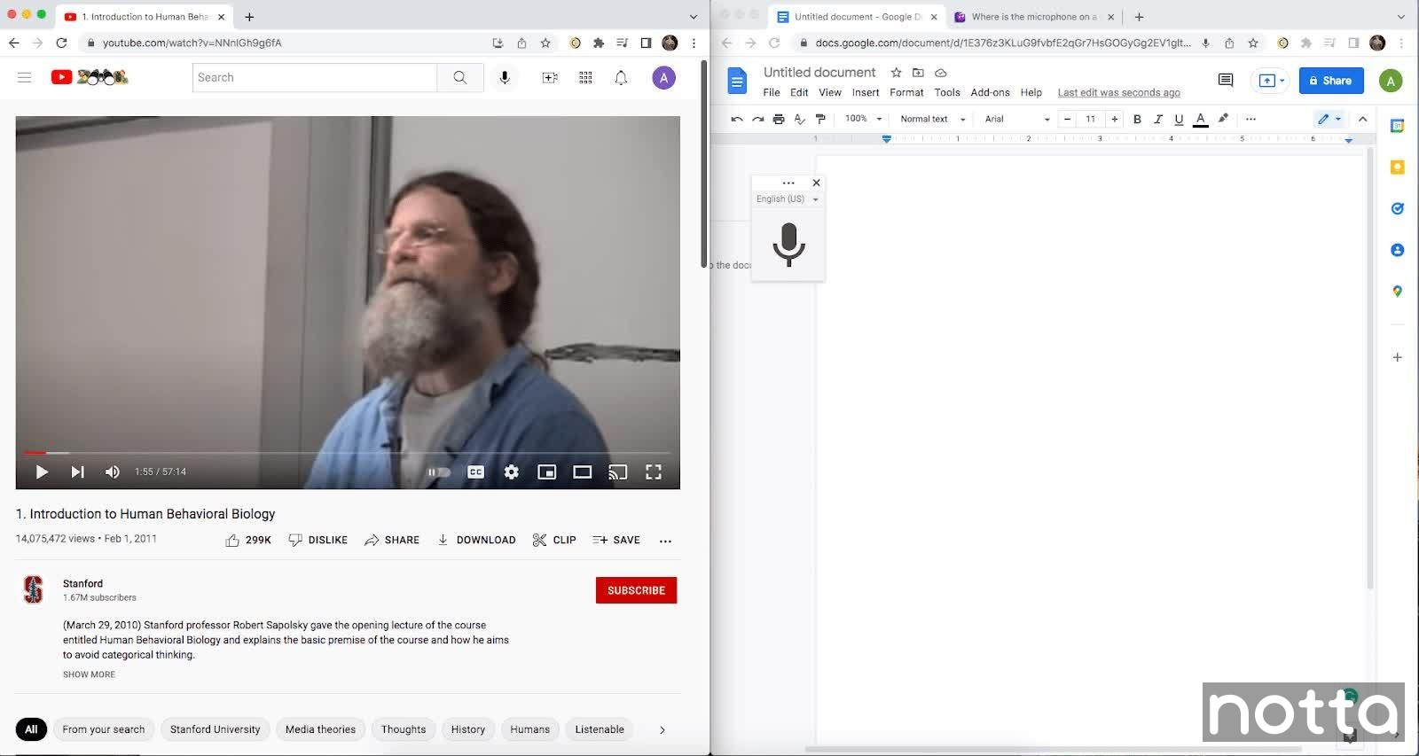1419x756 pixels.
Task: Pick text color in Docs toolbar
Action: tap(1200, 119)
